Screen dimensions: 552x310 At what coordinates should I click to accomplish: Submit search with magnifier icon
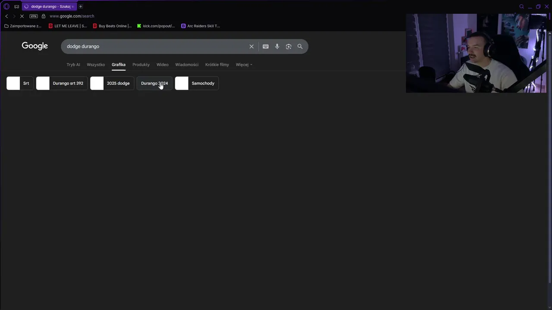[300, 46]
